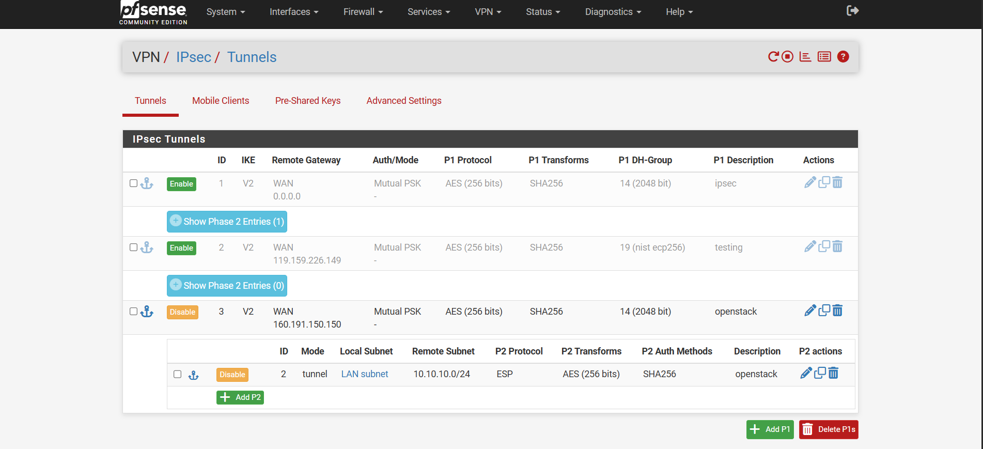Edit the openstack phase 2 entry
The width and height of the screenshot is (983, 449).
[806, 373]
